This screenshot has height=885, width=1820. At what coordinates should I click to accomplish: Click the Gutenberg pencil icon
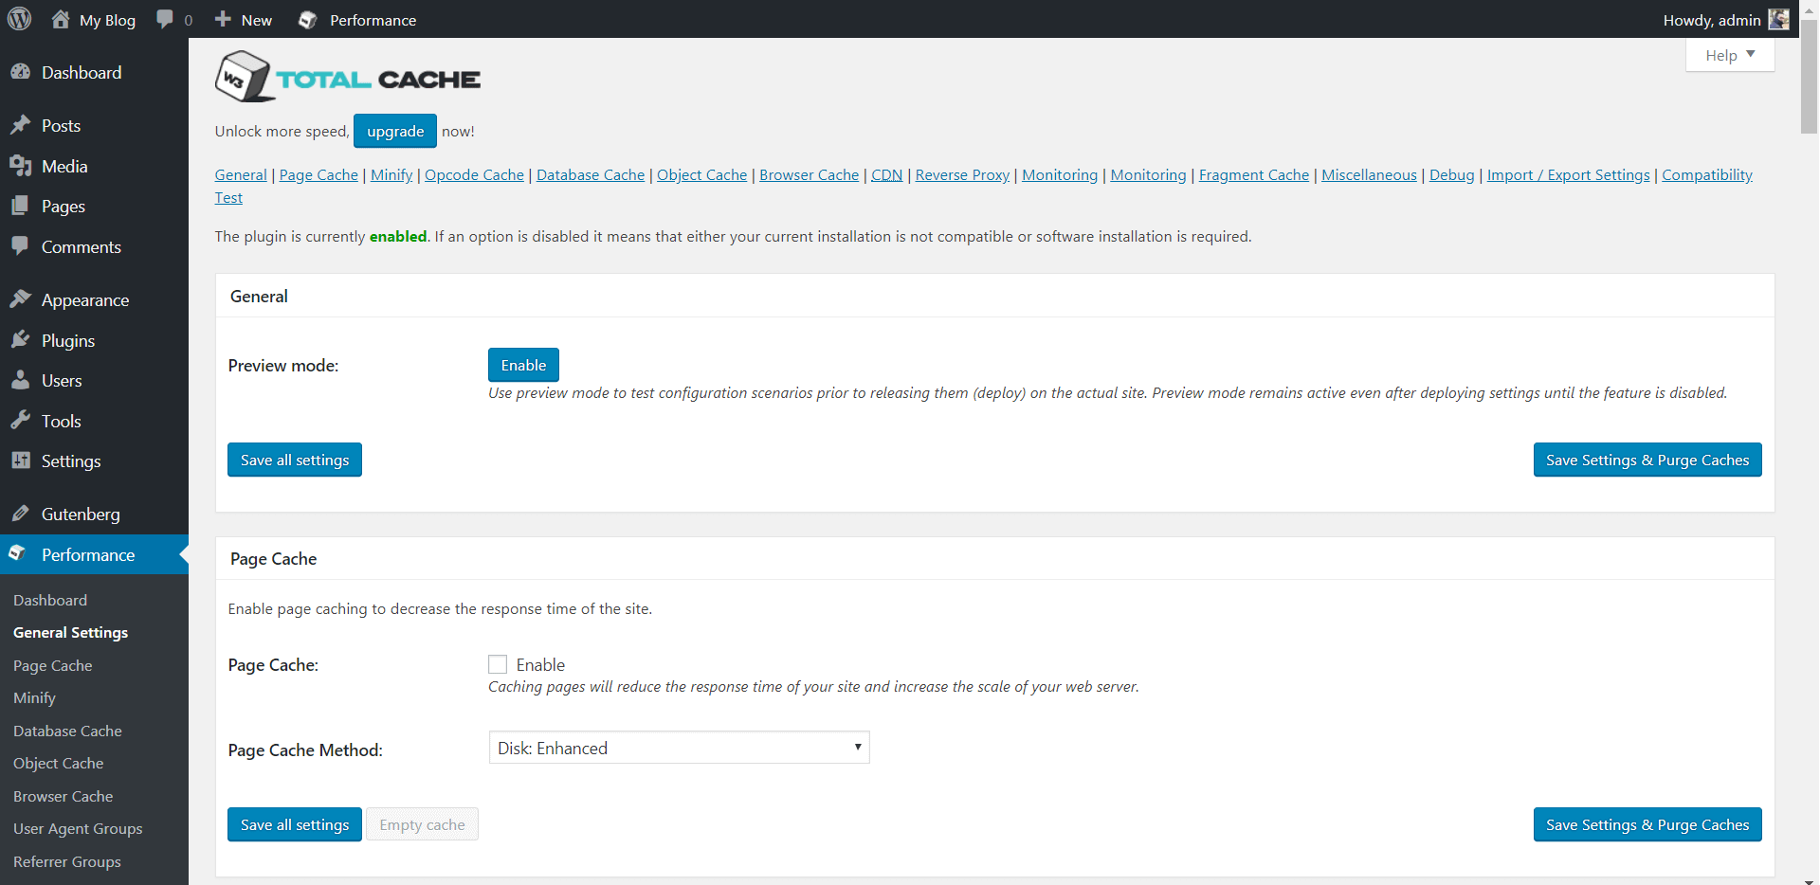pos(20,514)
